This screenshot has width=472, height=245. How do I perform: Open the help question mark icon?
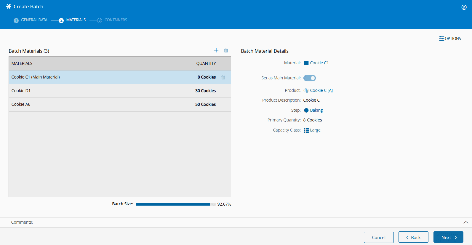coord(464,7)
